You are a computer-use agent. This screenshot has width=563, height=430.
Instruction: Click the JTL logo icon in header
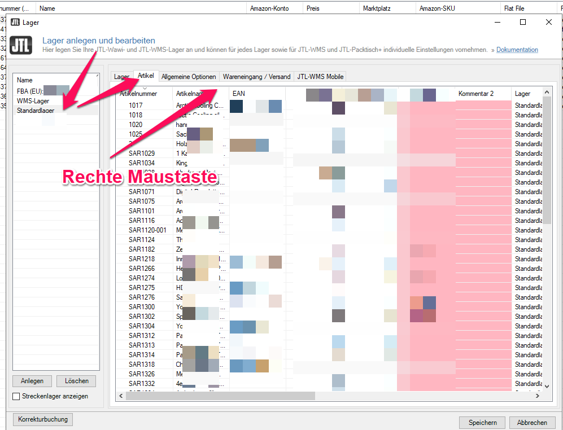(21, 45)
